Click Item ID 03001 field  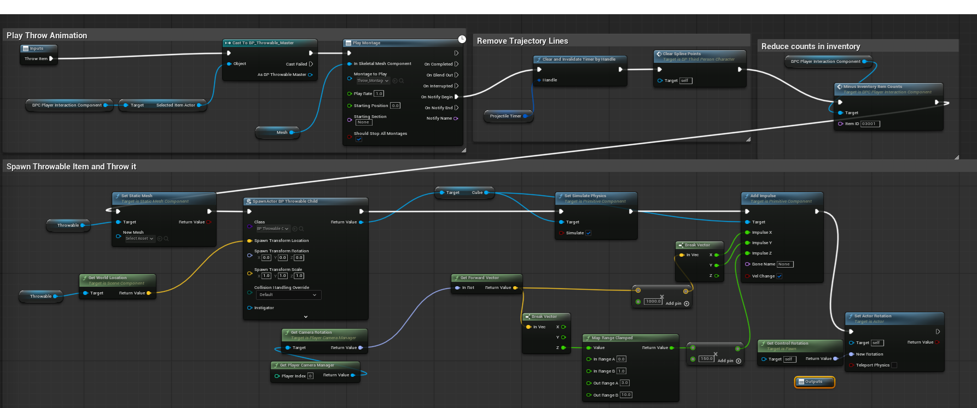[x=870, y=124]
